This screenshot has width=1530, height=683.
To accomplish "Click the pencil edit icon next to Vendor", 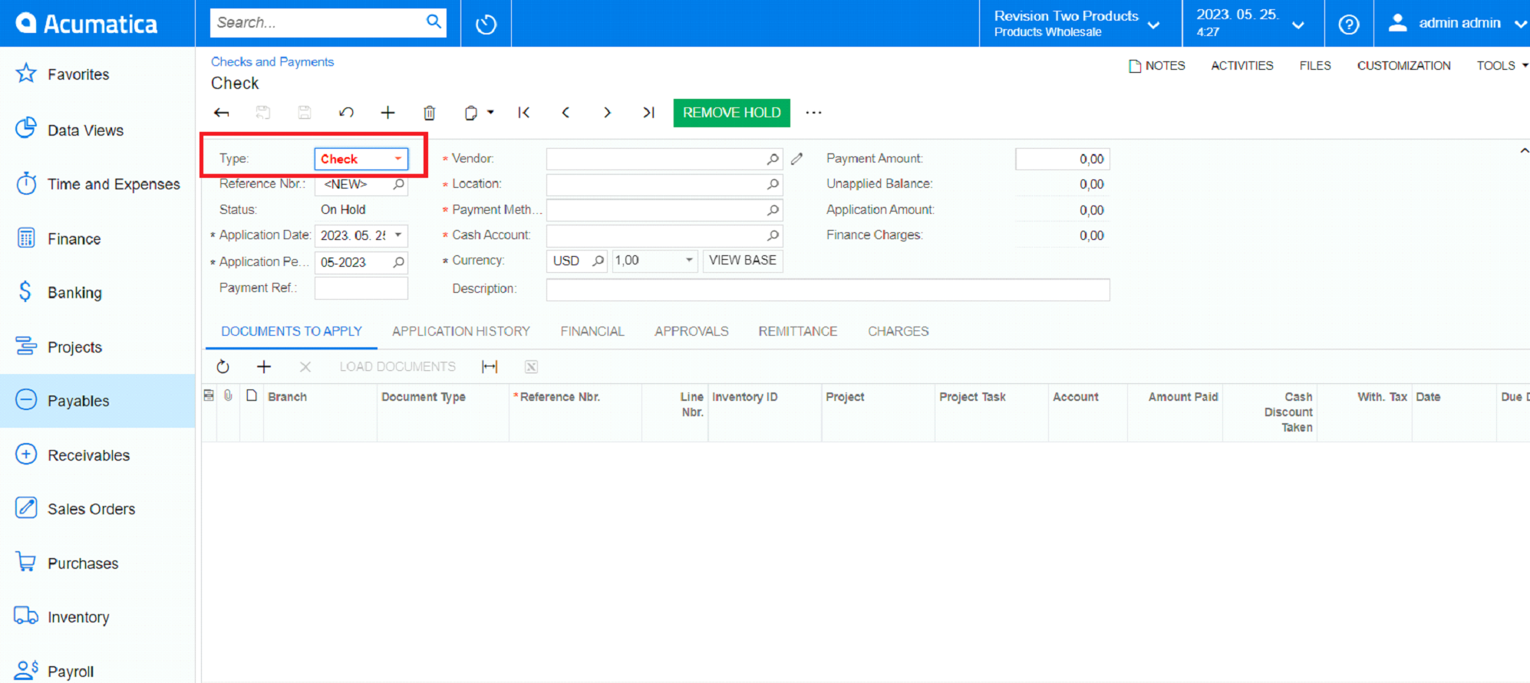I will point(796,159).
